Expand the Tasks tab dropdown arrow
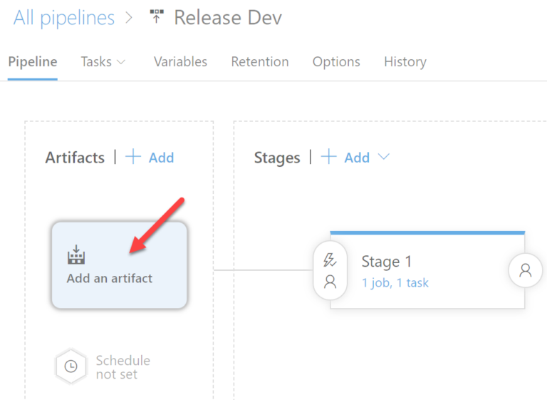 click(121, 62)
